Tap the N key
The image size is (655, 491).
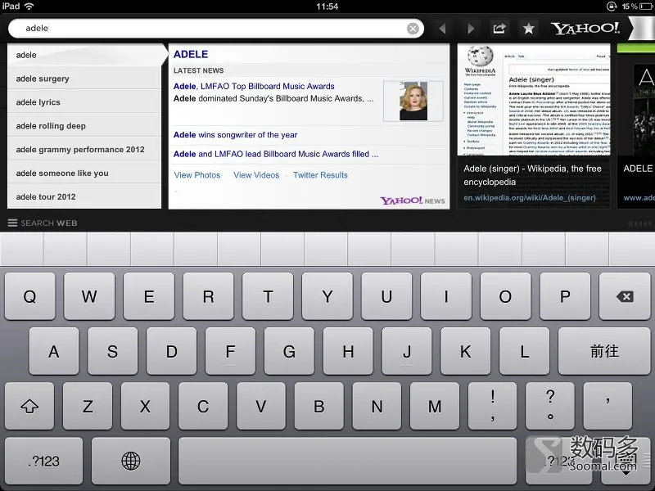pos(377,406)
